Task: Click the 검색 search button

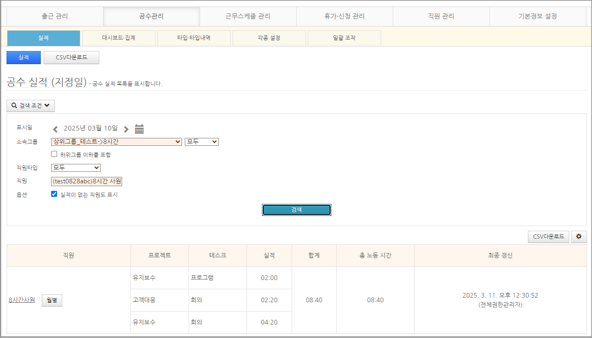Action: tap(296, 210)
